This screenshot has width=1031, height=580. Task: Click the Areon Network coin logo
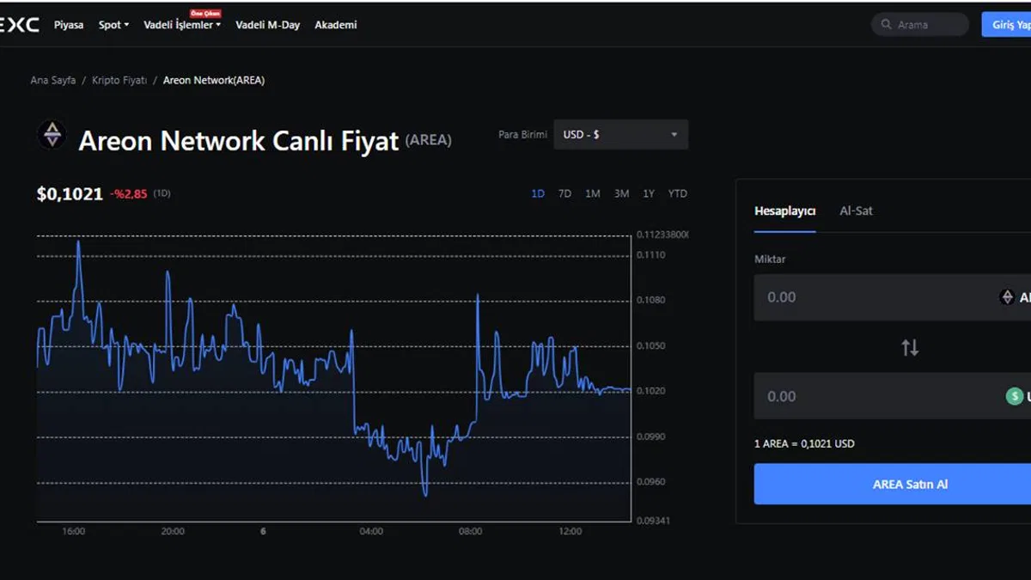pos(52,135)
